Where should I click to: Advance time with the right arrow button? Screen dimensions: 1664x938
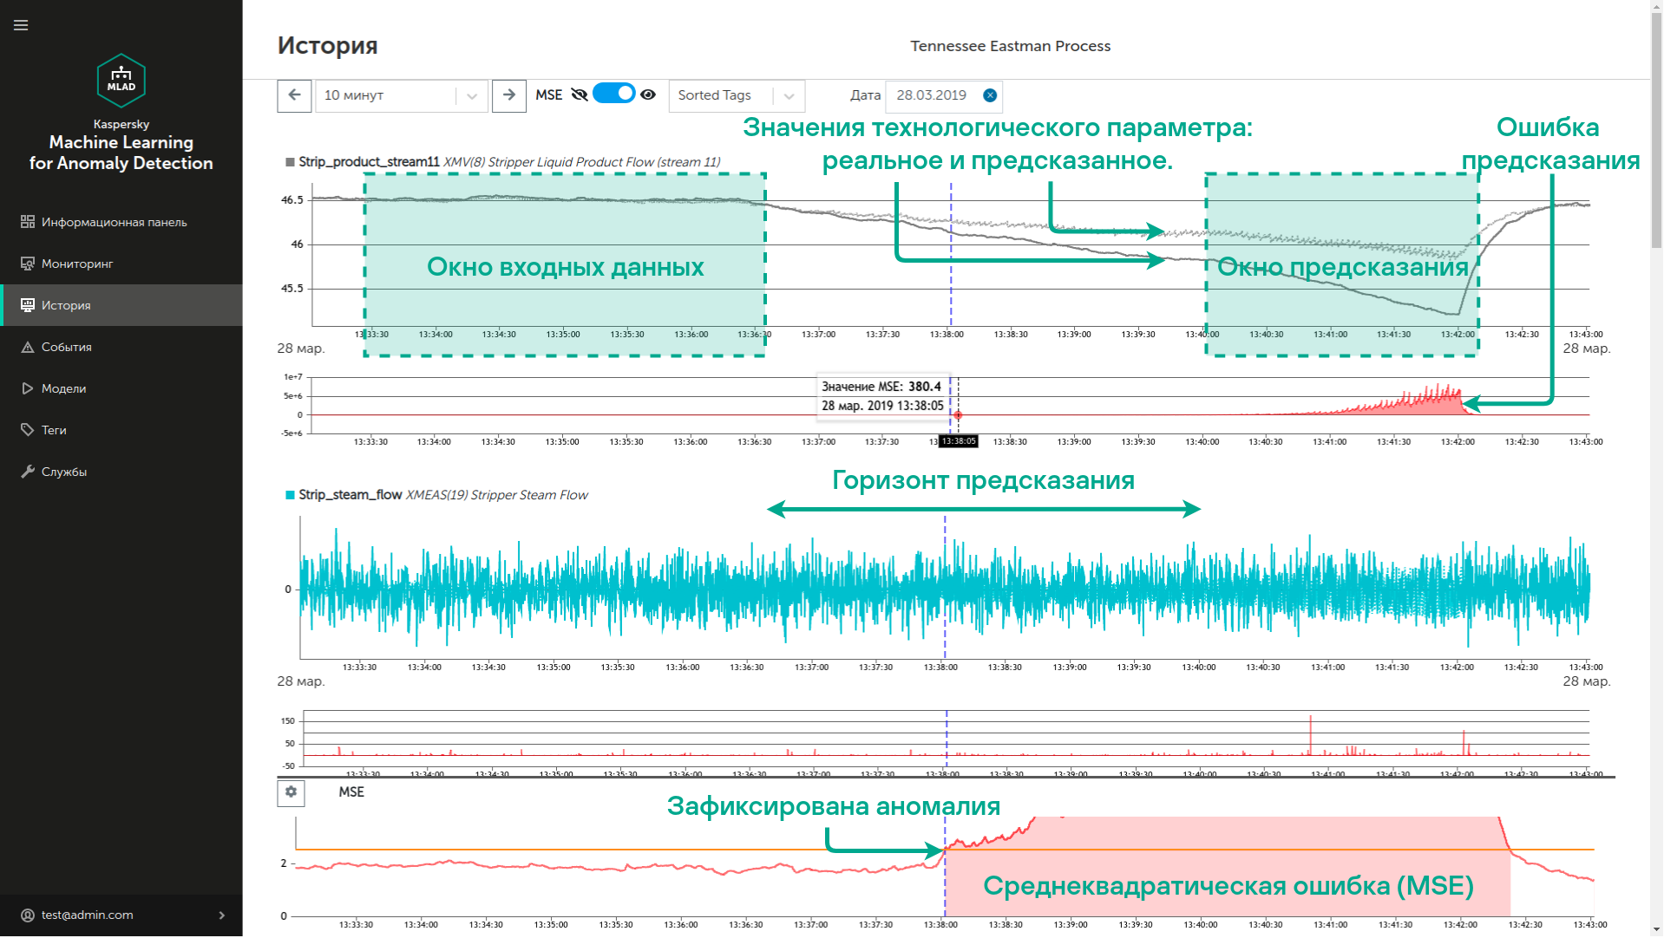point(509,95)
